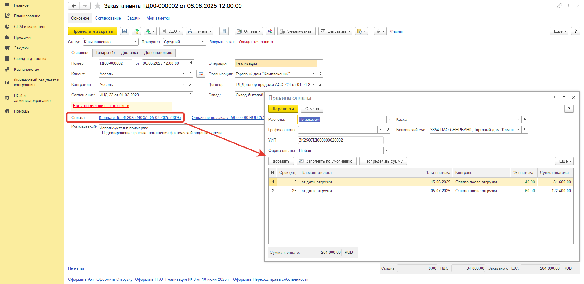Click Распределить сумму button
The height and width of the screenshot is (284, 584).
(383, 161)
